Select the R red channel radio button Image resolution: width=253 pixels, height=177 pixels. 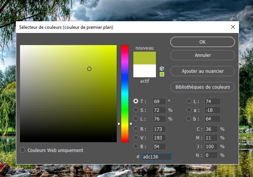pyautogui.click(x=136, y=128)
